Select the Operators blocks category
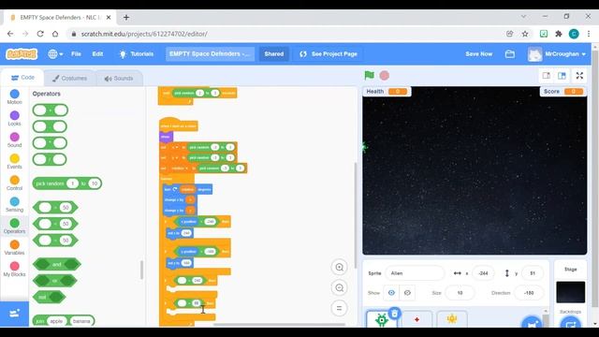Screen dimensions: 599x337 [15, 226]
